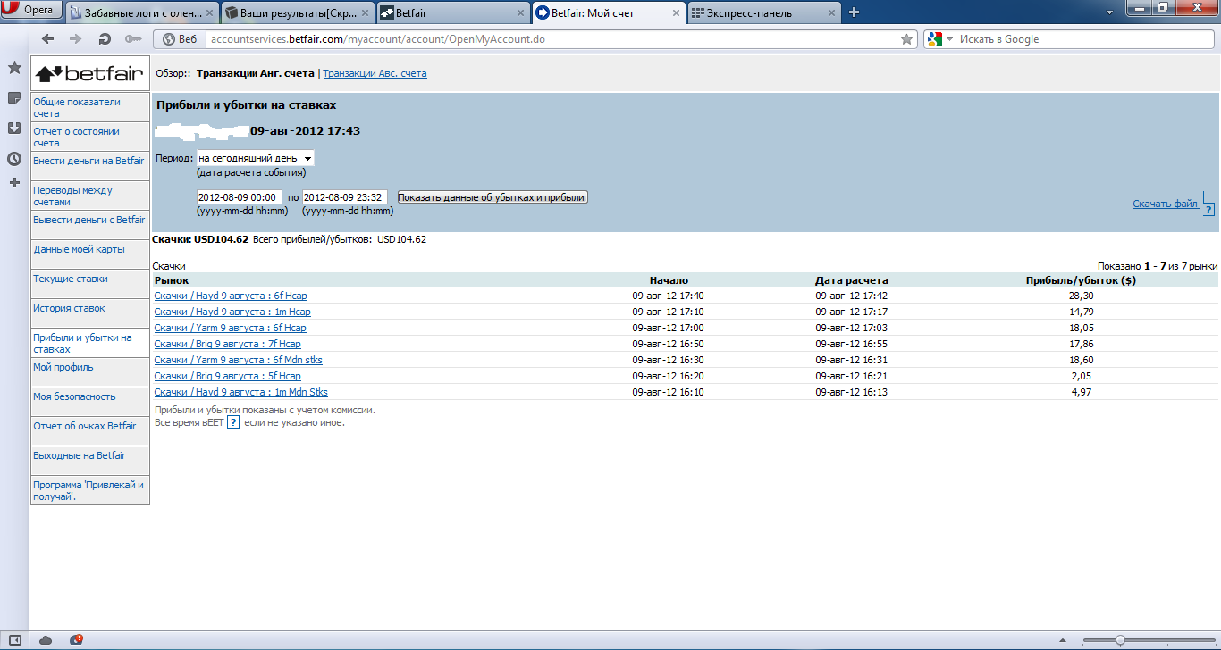Viewport: 1221px width, 650px height.
Task: Click the 'Скачать файл' link
Action: pyautogui.click(x=1165, y=204)
